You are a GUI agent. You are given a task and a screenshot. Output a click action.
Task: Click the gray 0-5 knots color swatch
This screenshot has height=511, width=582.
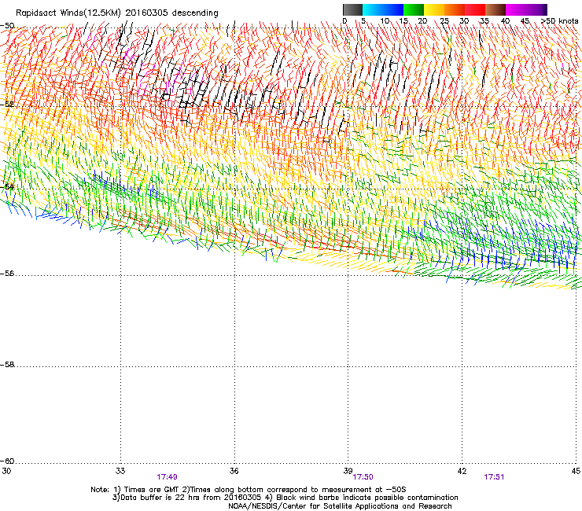click(352, 9)
